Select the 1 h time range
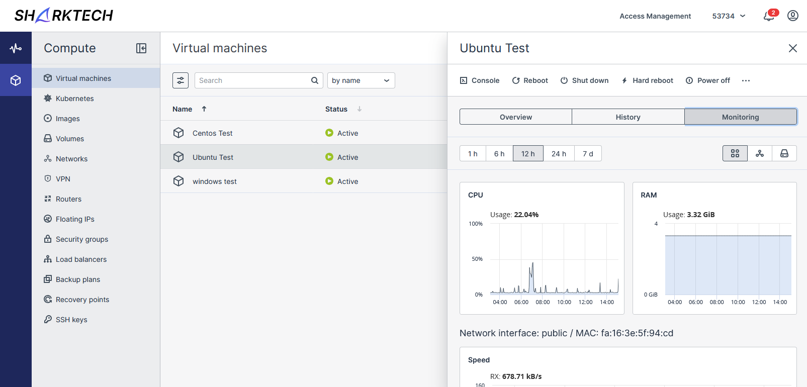Viewport: 807px width, 387px height. point(473,153)
